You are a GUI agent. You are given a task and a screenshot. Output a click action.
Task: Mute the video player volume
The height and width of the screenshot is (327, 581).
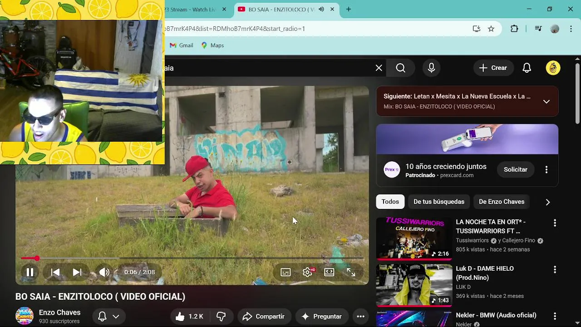pyautogui.click(x=104, y=272)
